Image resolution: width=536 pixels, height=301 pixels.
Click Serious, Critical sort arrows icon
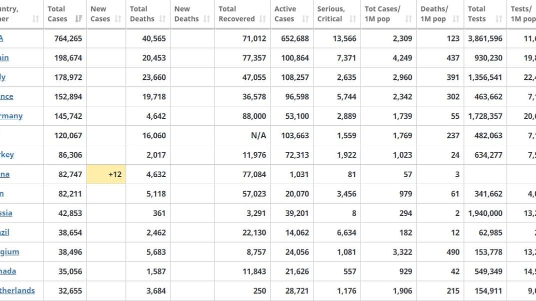(352, 19)
